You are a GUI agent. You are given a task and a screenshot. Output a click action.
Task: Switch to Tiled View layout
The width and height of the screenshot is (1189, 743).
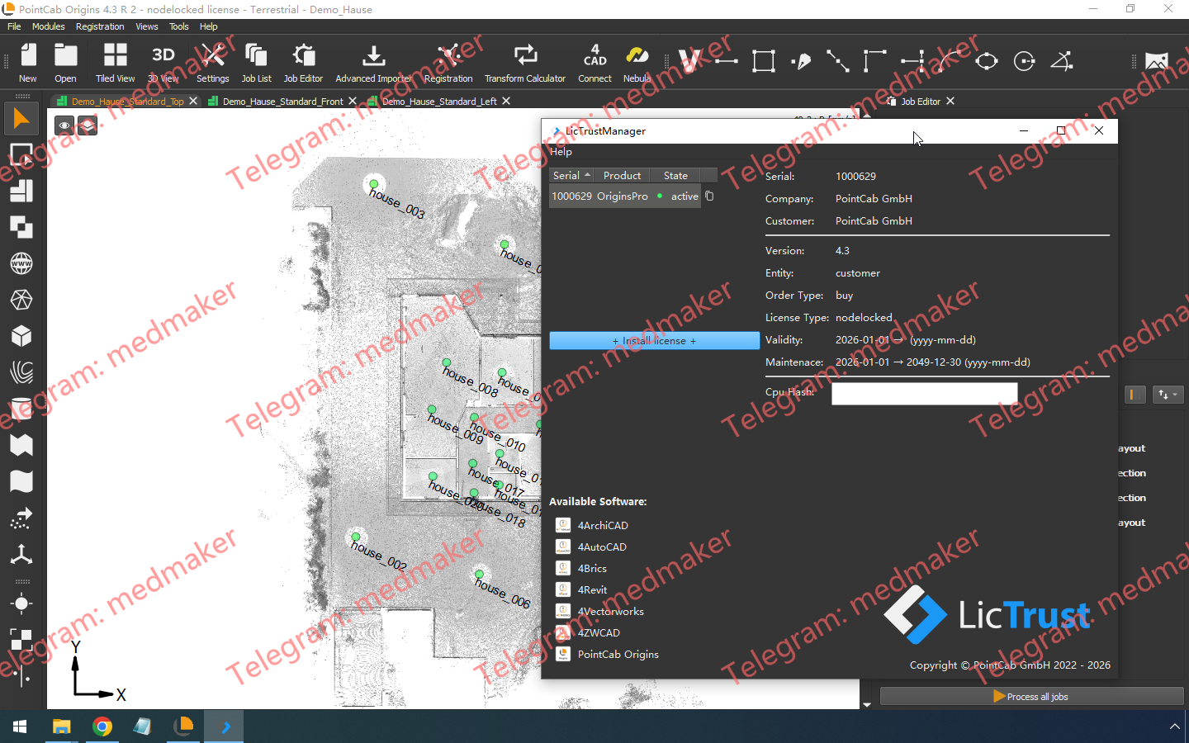point(115,63)
